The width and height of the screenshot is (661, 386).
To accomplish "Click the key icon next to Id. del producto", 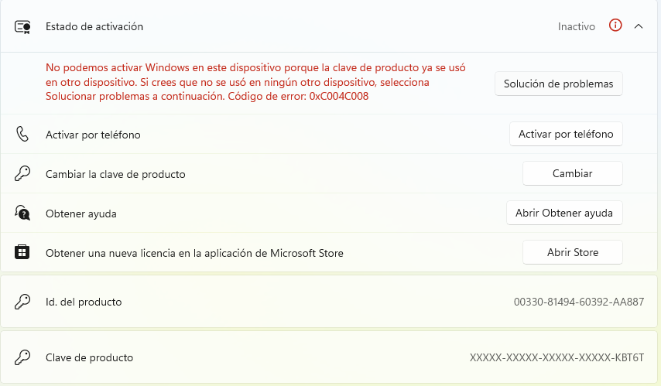I will (22, 302).
